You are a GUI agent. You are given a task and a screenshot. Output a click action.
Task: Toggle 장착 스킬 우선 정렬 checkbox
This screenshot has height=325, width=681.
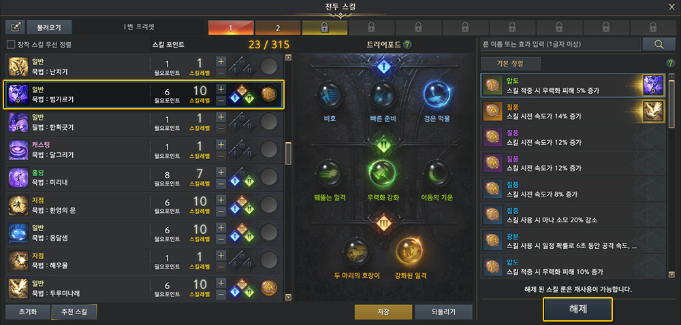11,44
